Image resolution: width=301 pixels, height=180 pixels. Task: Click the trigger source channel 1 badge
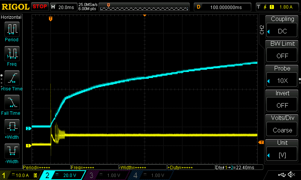(272, 7)
